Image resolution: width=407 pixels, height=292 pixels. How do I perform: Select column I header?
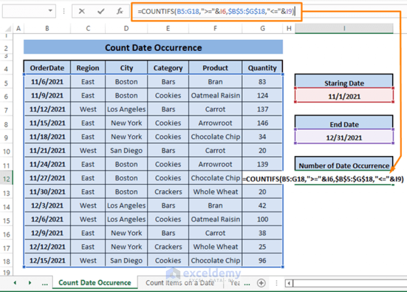(344, 29)
